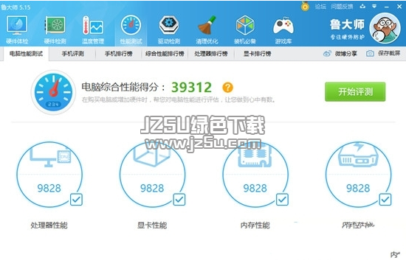The width and height of the screenshot is (406, 266).
Task: Switch to the 手机排行榜 tab
Action: pos(119,54)
